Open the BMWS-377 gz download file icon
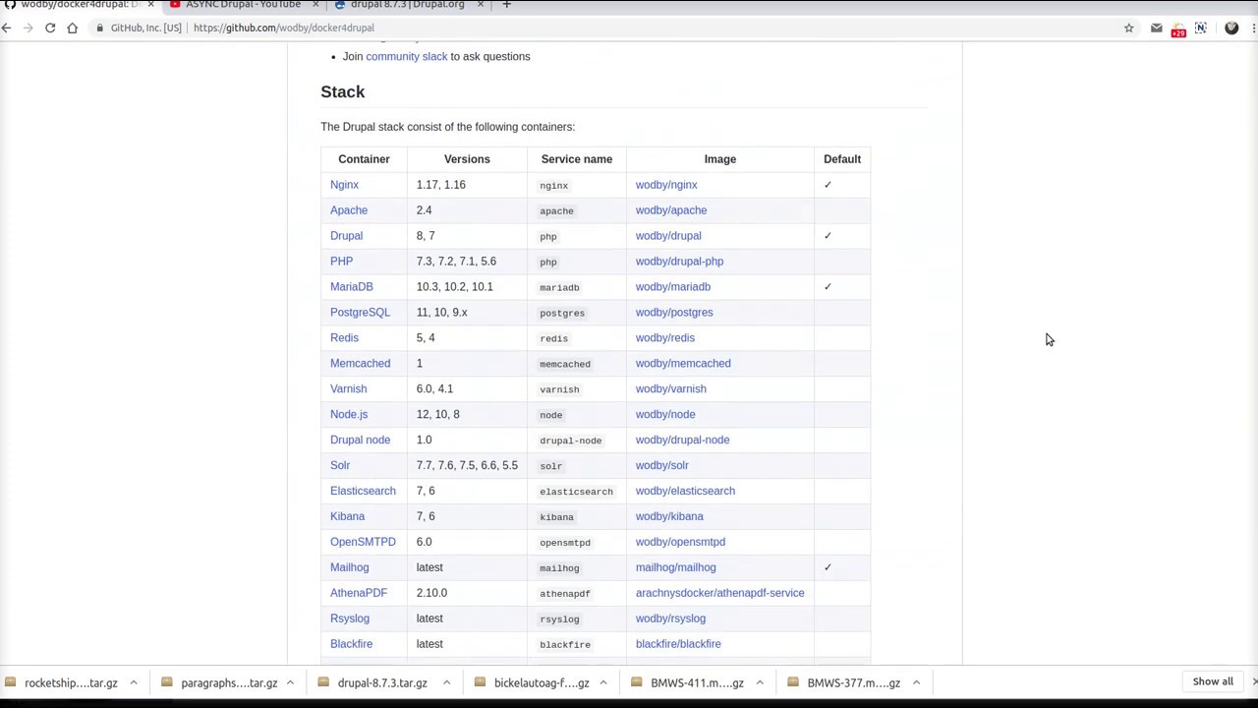Viewport: 1258px width, 708px height. (x=792, y=682)
